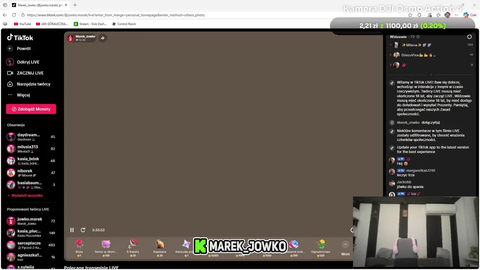480x270 pixels.
Task: Click Jackobb username in chat
Action: tap(404, 182)
